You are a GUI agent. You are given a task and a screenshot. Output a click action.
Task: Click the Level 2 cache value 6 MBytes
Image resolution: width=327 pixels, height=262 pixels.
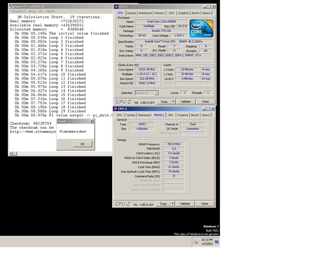pyautogui.click(x=187, y=79)
